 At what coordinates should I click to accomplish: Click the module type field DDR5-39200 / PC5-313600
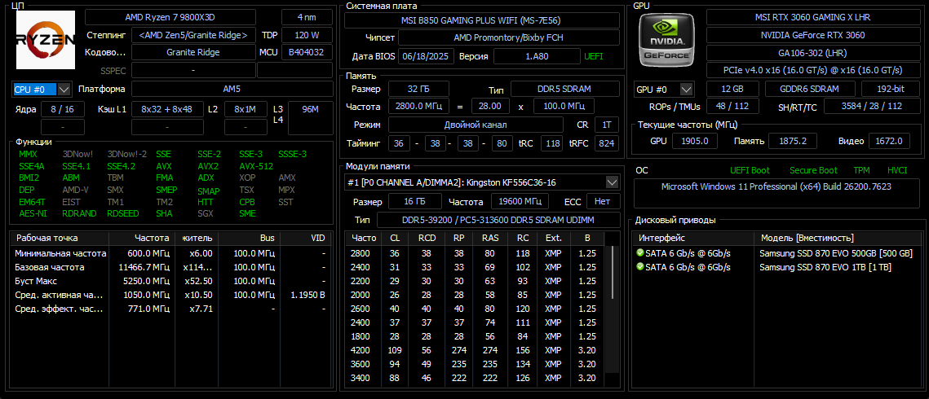(498, 220)
